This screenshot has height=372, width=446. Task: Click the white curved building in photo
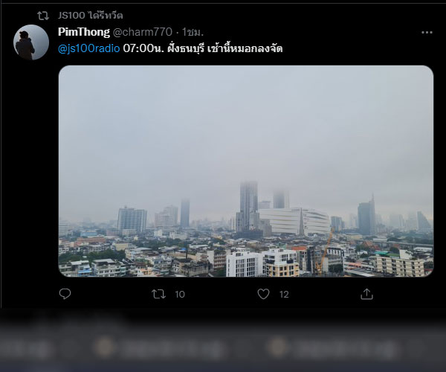pos(294,221)
